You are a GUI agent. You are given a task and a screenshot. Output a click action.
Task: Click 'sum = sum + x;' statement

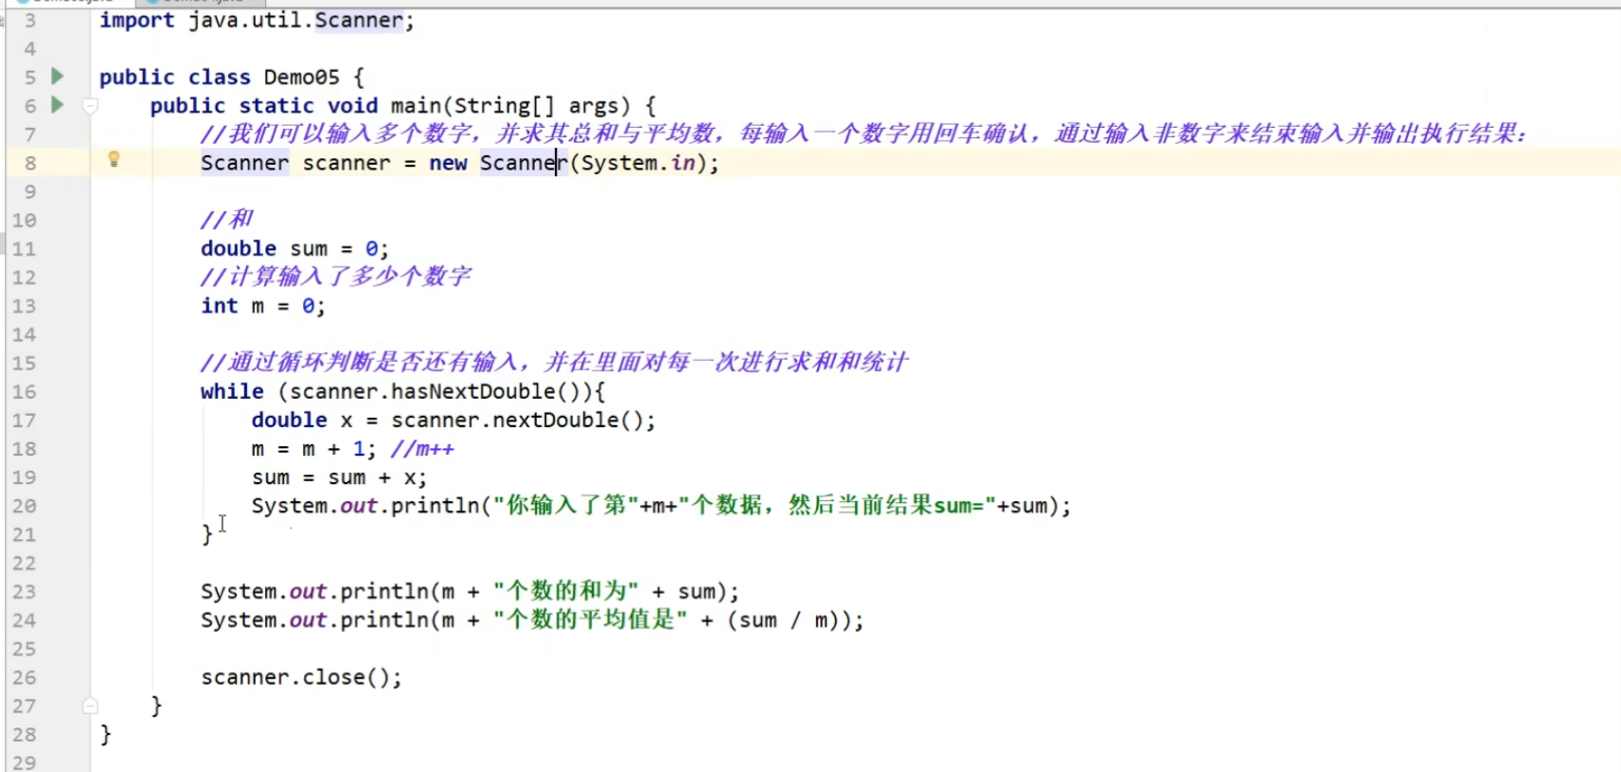pos(339,477)
